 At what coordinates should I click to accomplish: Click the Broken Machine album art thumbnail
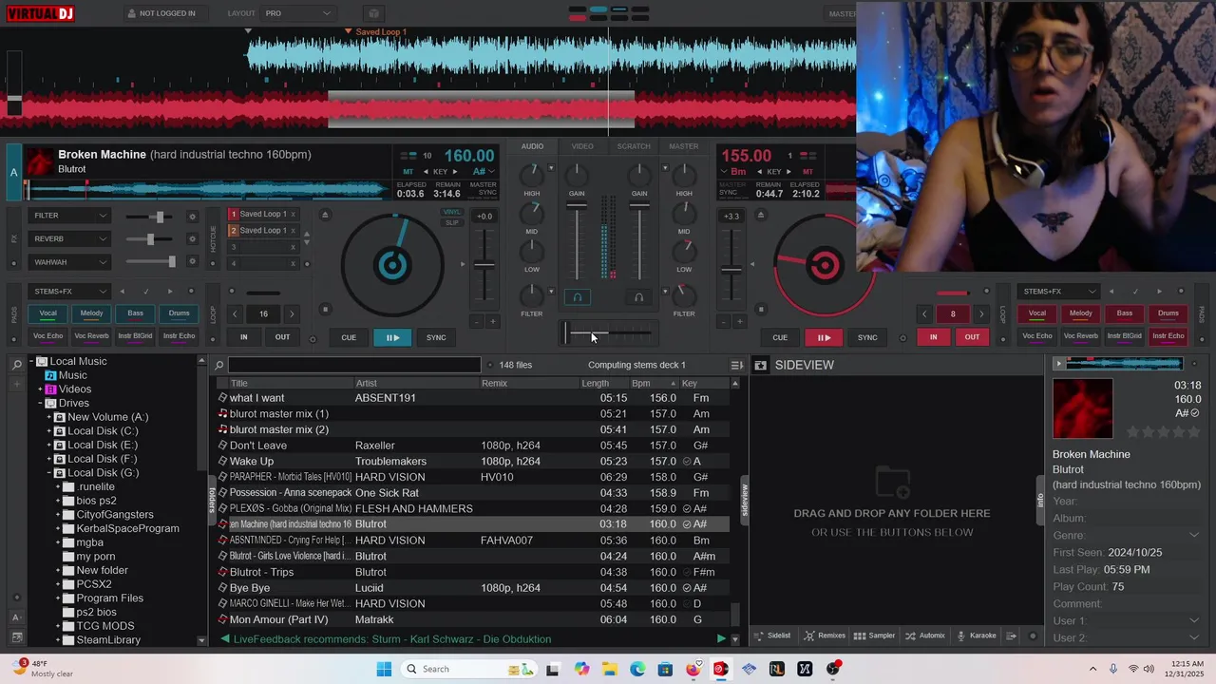[x=1082, y=408]
